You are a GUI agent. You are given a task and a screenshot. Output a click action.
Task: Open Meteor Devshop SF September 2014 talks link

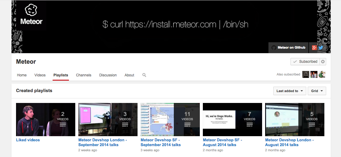point(161,143)
